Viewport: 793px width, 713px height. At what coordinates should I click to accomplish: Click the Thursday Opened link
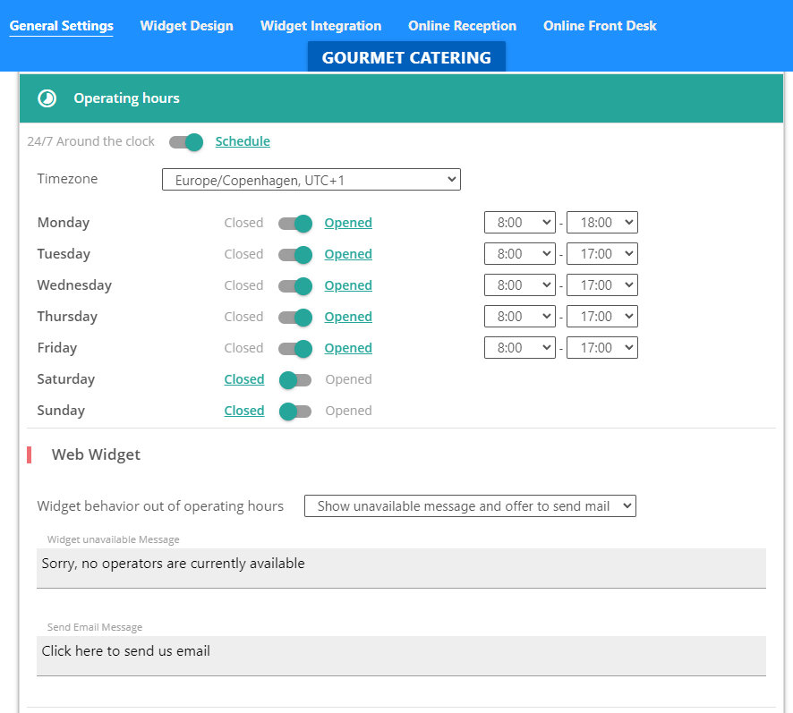point(348,317)
